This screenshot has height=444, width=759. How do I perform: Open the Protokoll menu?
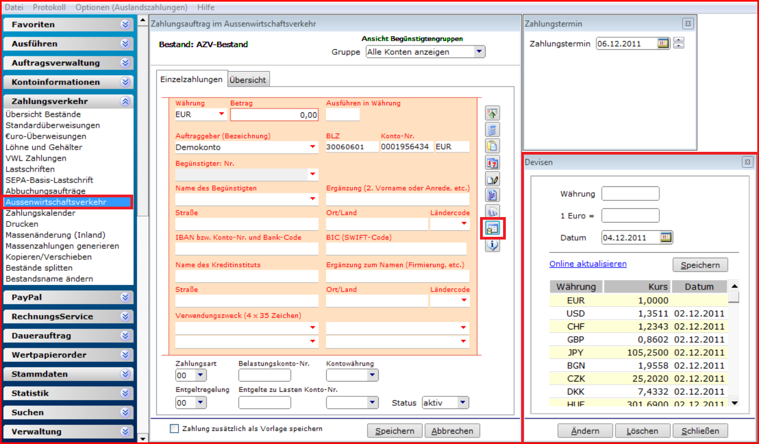click(49, 7)
